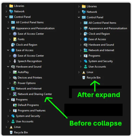The height and width of the screenshot is (136, 132).
Task: Expand the Fonts item chevron
Action: (x=10, y=39)
